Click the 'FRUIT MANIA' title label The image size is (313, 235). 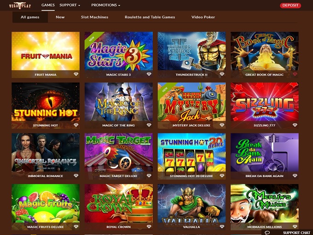[x=46, y=75]
